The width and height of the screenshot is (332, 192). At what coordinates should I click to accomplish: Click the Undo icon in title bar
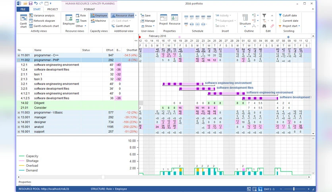pyautogui.click(x=36, y=4)
